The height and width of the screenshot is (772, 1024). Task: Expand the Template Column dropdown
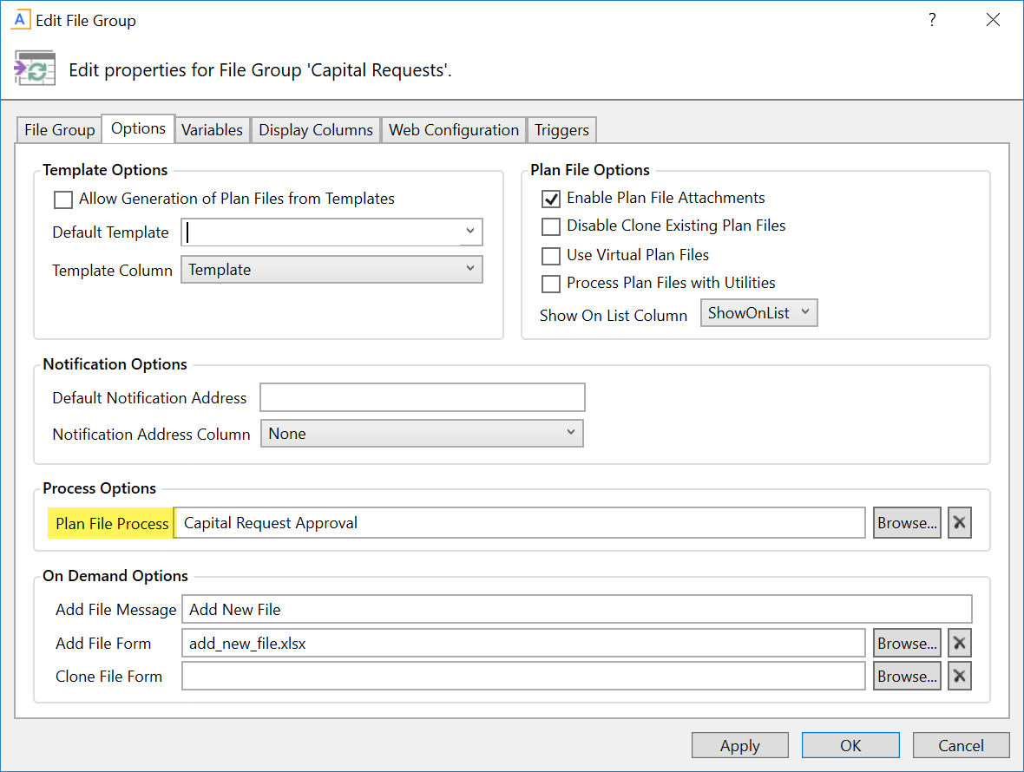pyautogui.click(x=469, y=270)
